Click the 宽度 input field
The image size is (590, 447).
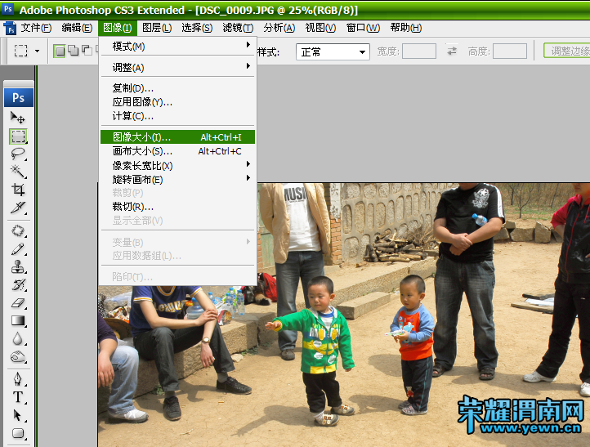tap(419, 51)
